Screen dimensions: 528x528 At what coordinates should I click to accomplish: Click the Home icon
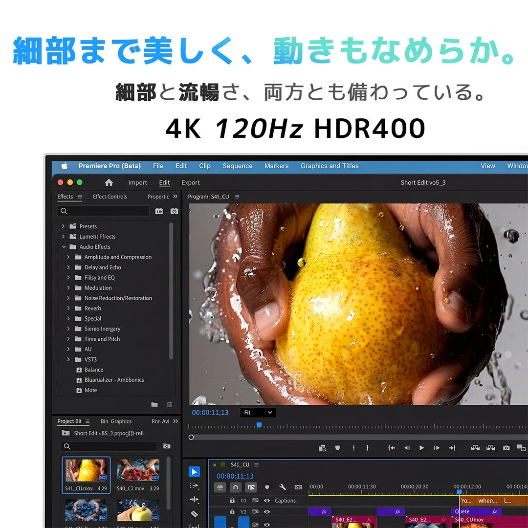click(109, 182)
